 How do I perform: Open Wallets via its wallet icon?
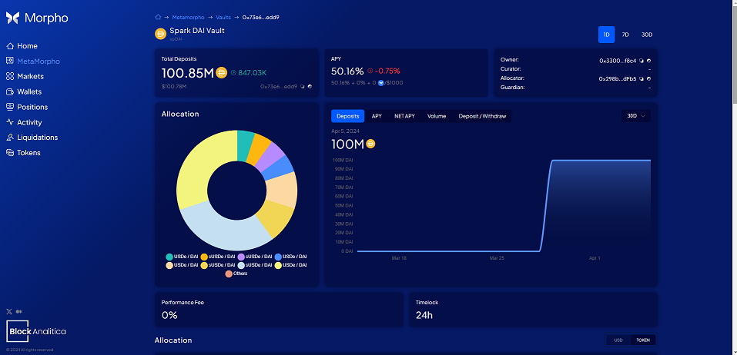(10, 91)
